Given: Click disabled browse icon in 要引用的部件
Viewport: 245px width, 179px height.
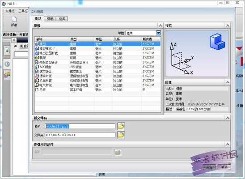Looking at the screenshot, I should point(118,153).
